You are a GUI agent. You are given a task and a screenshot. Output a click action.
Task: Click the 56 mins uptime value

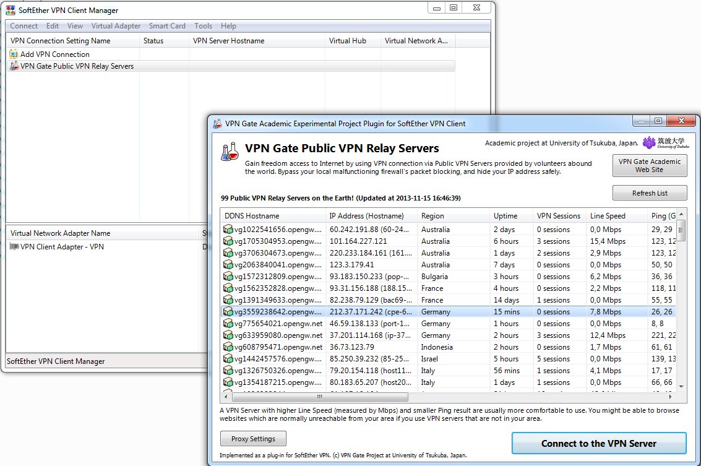(507, 370)
